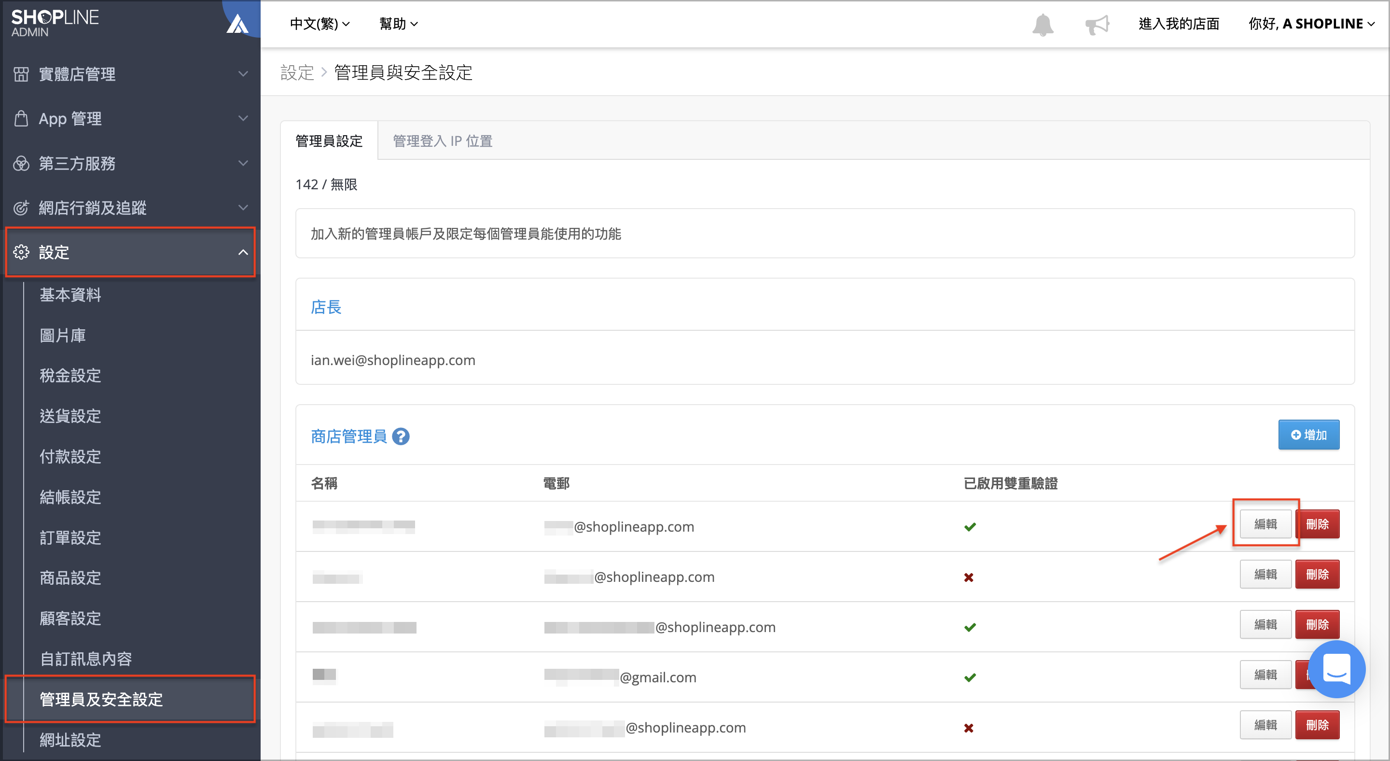Expand the 網店行銷及追蹤 menu chevron
This screenshot has width=1390, height=761.
[x=243, y=207]
